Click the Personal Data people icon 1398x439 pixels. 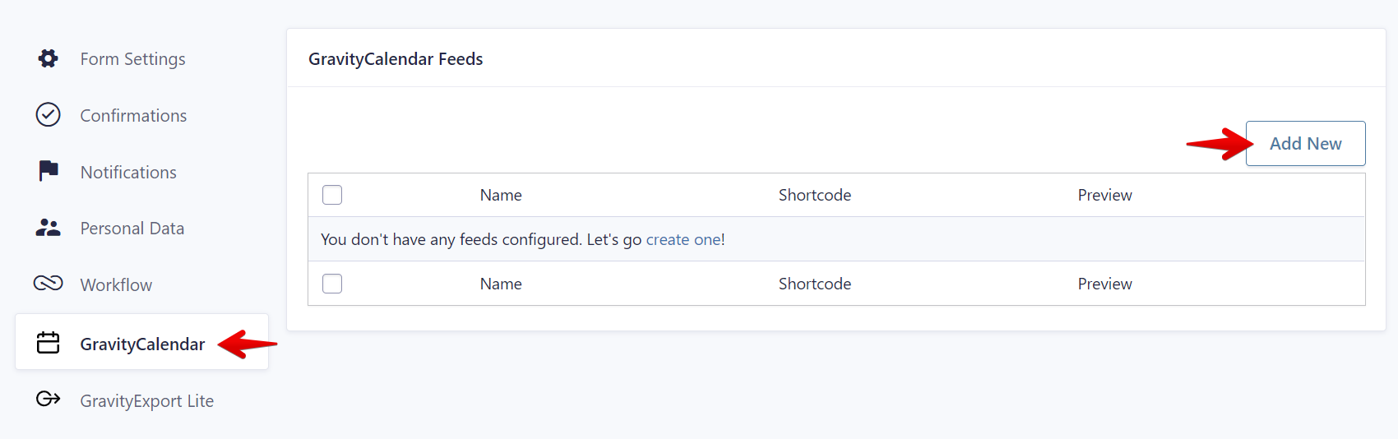(49, 228)
